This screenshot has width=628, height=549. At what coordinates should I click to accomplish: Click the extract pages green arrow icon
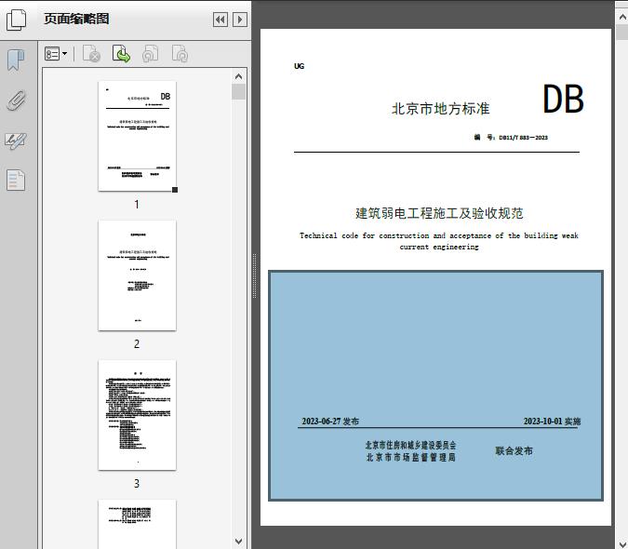click(x=121, y=55)
